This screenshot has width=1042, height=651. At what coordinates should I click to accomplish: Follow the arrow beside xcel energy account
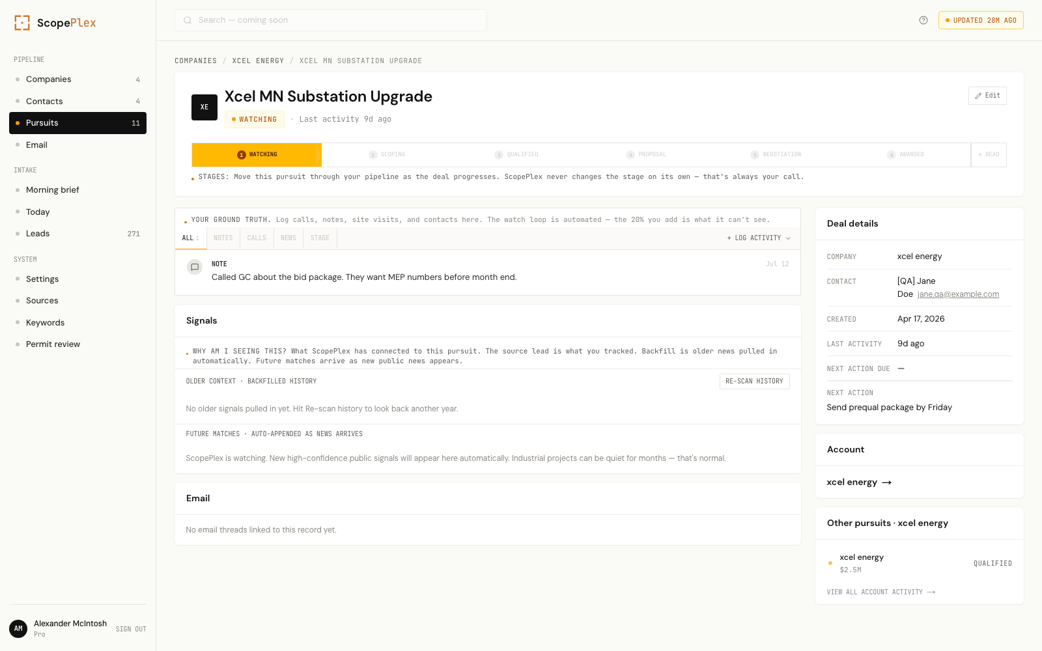click(887, 482)
